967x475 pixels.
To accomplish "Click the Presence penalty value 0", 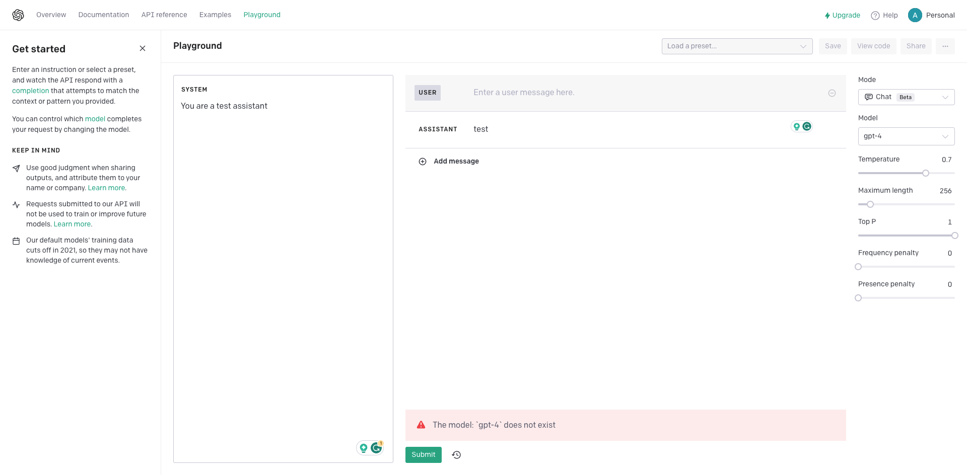I will [950, 284].
